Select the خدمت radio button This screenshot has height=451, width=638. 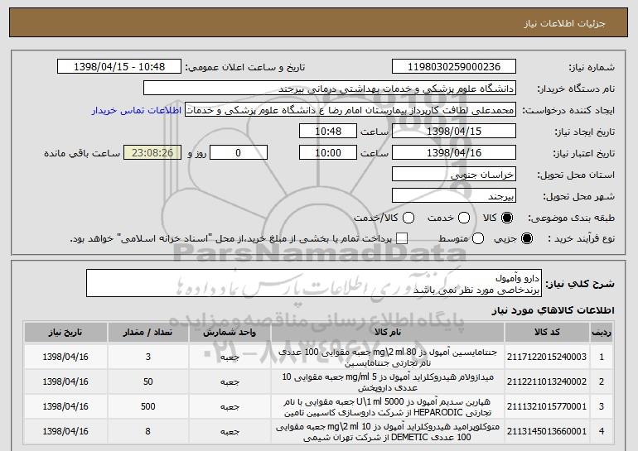point(464,218)
